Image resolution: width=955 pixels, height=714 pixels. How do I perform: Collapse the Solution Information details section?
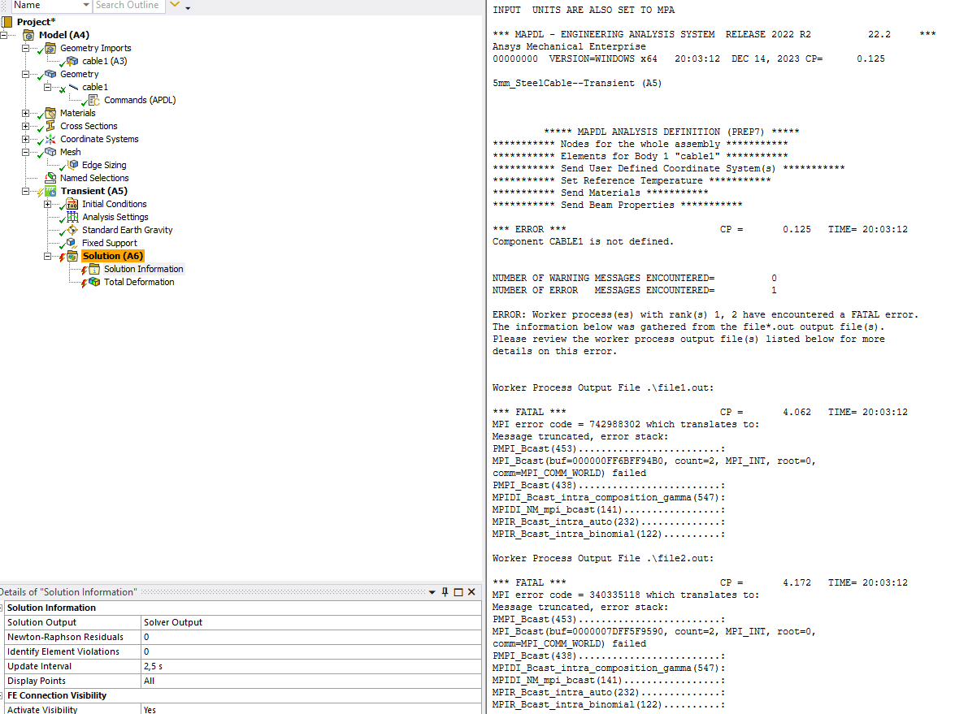click(2, 608)
